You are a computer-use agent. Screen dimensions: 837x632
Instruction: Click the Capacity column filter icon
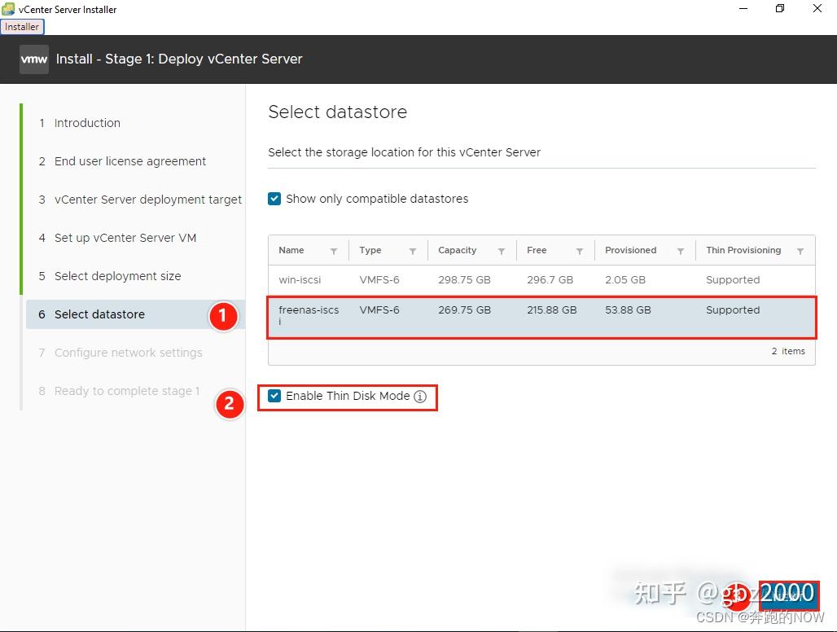click(502, 251)
